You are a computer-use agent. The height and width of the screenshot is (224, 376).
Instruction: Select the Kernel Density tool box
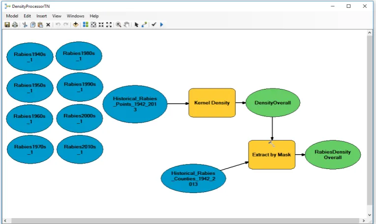[x=212, y=103]
